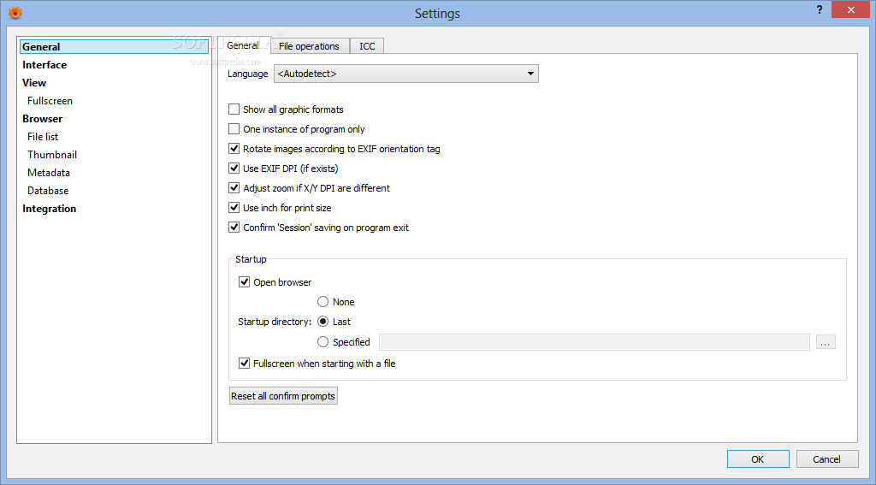Select the Specified startup directory option
The image size is (876, 485).
pyautogui.click(x=323, y=341)
